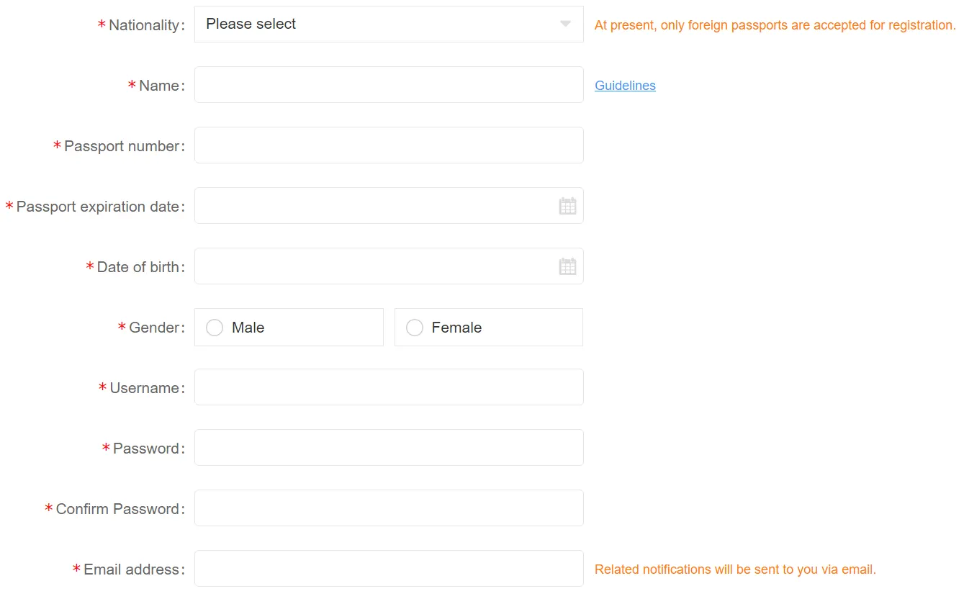The height and width of the screenshot is (599, 964).
Task: Click into the Passport number field
Action: pyautogui.click(x=389, y=145)
